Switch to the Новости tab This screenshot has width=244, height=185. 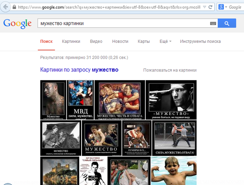120,41
